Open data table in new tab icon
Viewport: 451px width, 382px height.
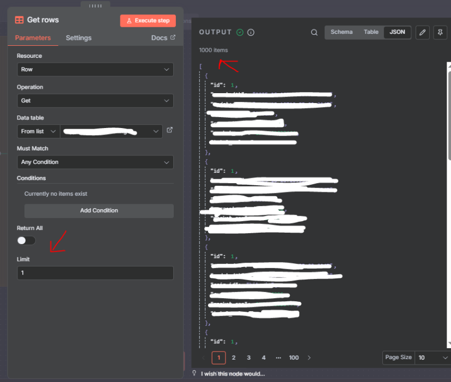tap(170, 130)
